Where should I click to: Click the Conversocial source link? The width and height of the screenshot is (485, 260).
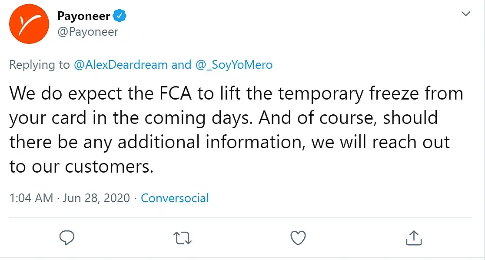point(175,198)
